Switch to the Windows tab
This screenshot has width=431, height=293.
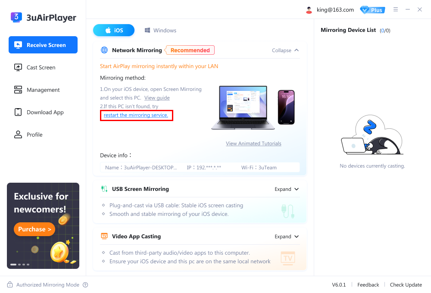(160, 30)
